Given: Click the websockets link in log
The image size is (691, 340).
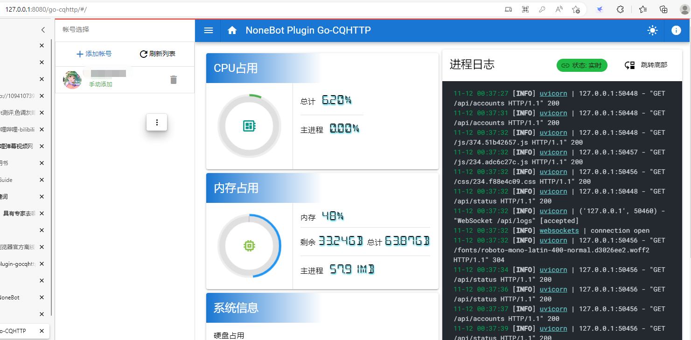Looking at the screenshot, I should [x=559, y=230].
